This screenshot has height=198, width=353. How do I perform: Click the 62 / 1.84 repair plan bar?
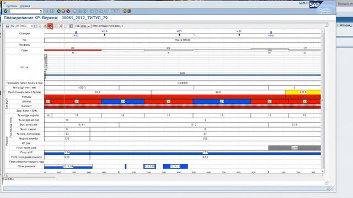[68, 167]
